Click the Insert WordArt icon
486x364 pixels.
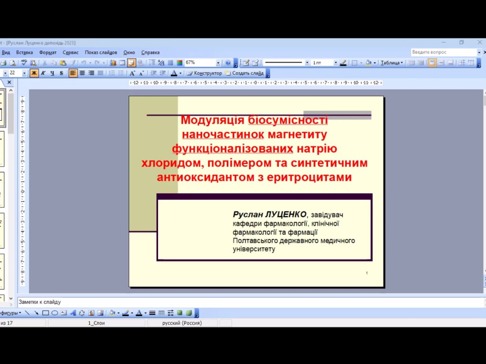[73, 313]
